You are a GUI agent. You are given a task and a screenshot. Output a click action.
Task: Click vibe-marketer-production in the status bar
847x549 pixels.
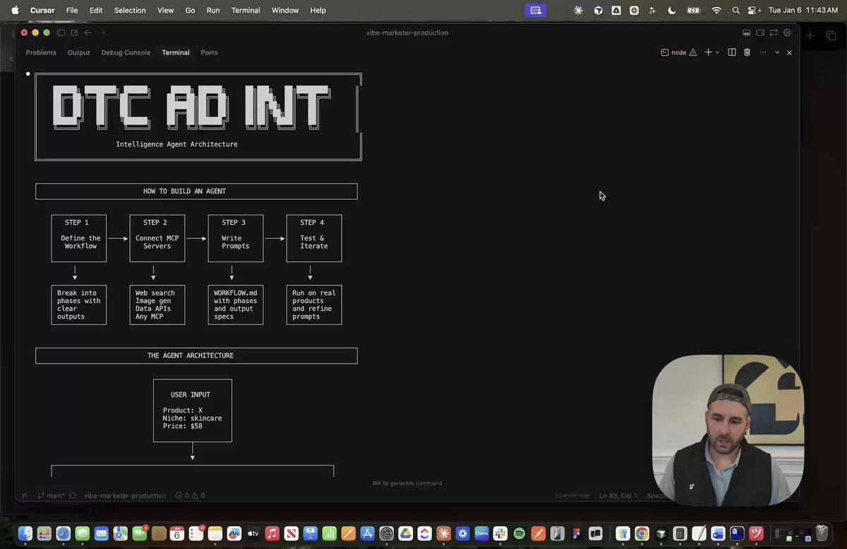coord(125,495)
